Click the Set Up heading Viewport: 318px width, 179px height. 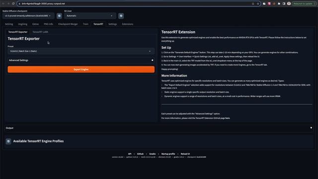coord(166,48)
